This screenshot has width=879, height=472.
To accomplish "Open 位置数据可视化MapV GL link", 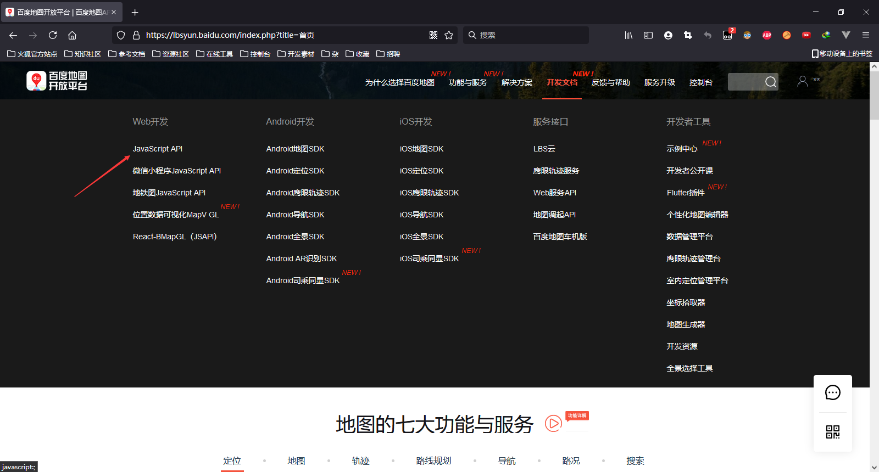I will (x=176, y=215).
